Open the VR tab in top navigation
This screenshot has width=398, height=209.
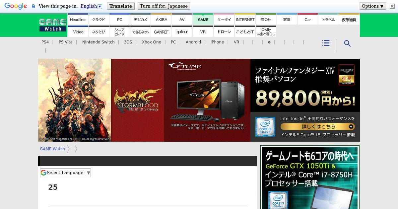click(203, 32)
